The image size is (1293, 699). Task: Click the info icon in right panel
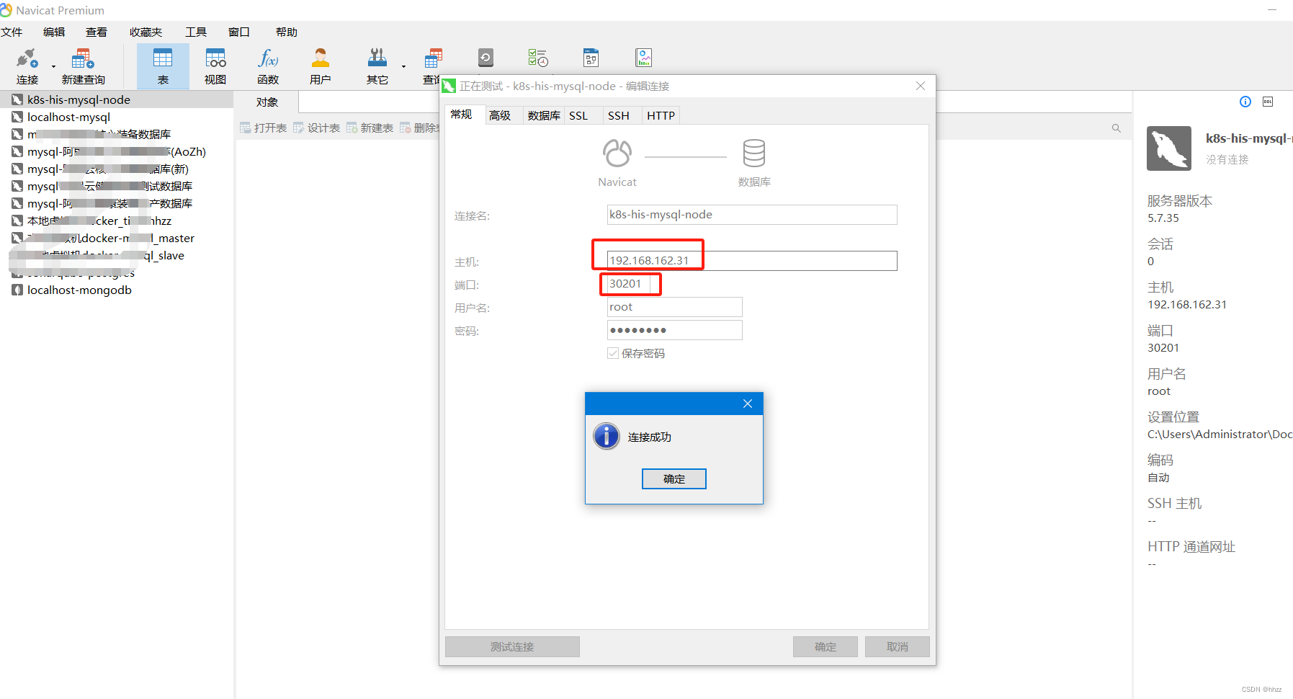(x=1245, y=102)
